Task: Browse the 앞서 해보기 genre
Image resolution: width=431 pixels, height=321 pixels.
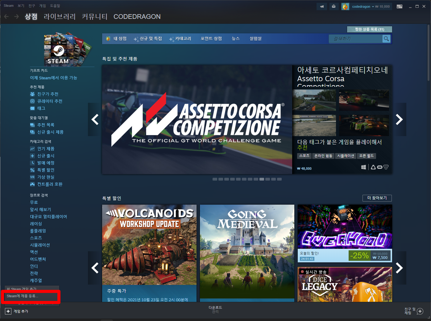Action: click(40, 210)
